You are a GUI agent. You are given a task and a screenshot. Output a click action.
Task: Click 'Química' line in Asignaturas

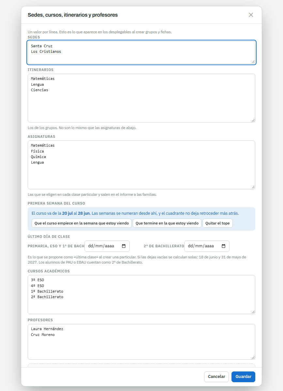[x=38, y=157]
